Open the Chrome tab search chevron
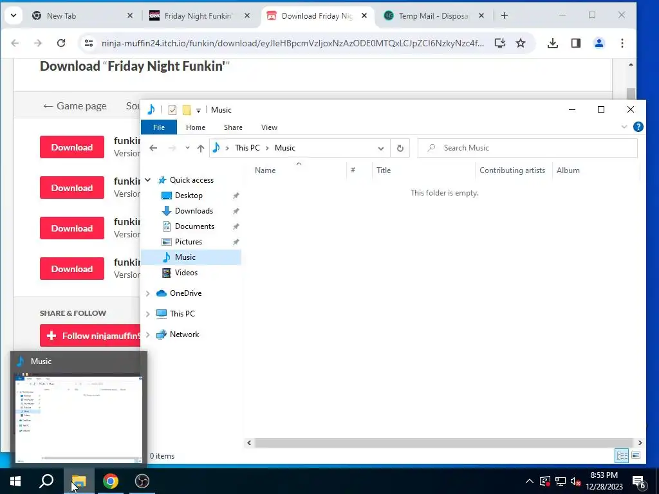This screenshot has width=659, height=494. point(14,16)
